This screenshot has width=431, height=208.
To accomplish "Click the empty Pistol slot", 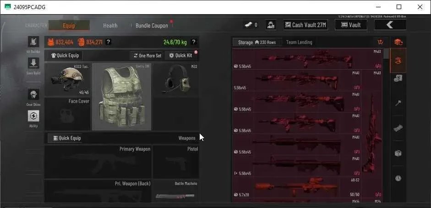I will coord(176,161).
